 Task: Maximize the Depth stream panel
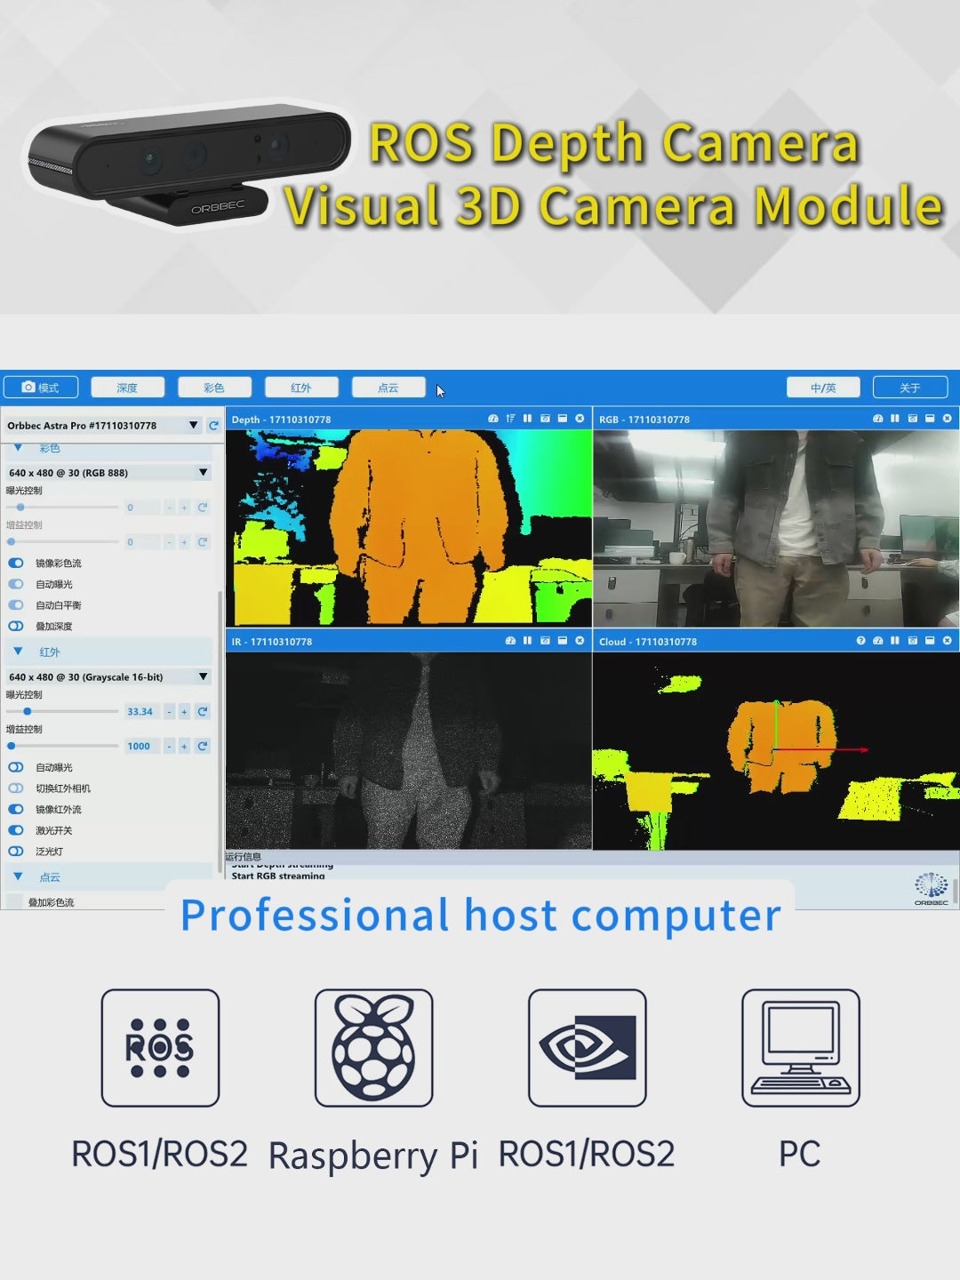(x=562, y=419)
